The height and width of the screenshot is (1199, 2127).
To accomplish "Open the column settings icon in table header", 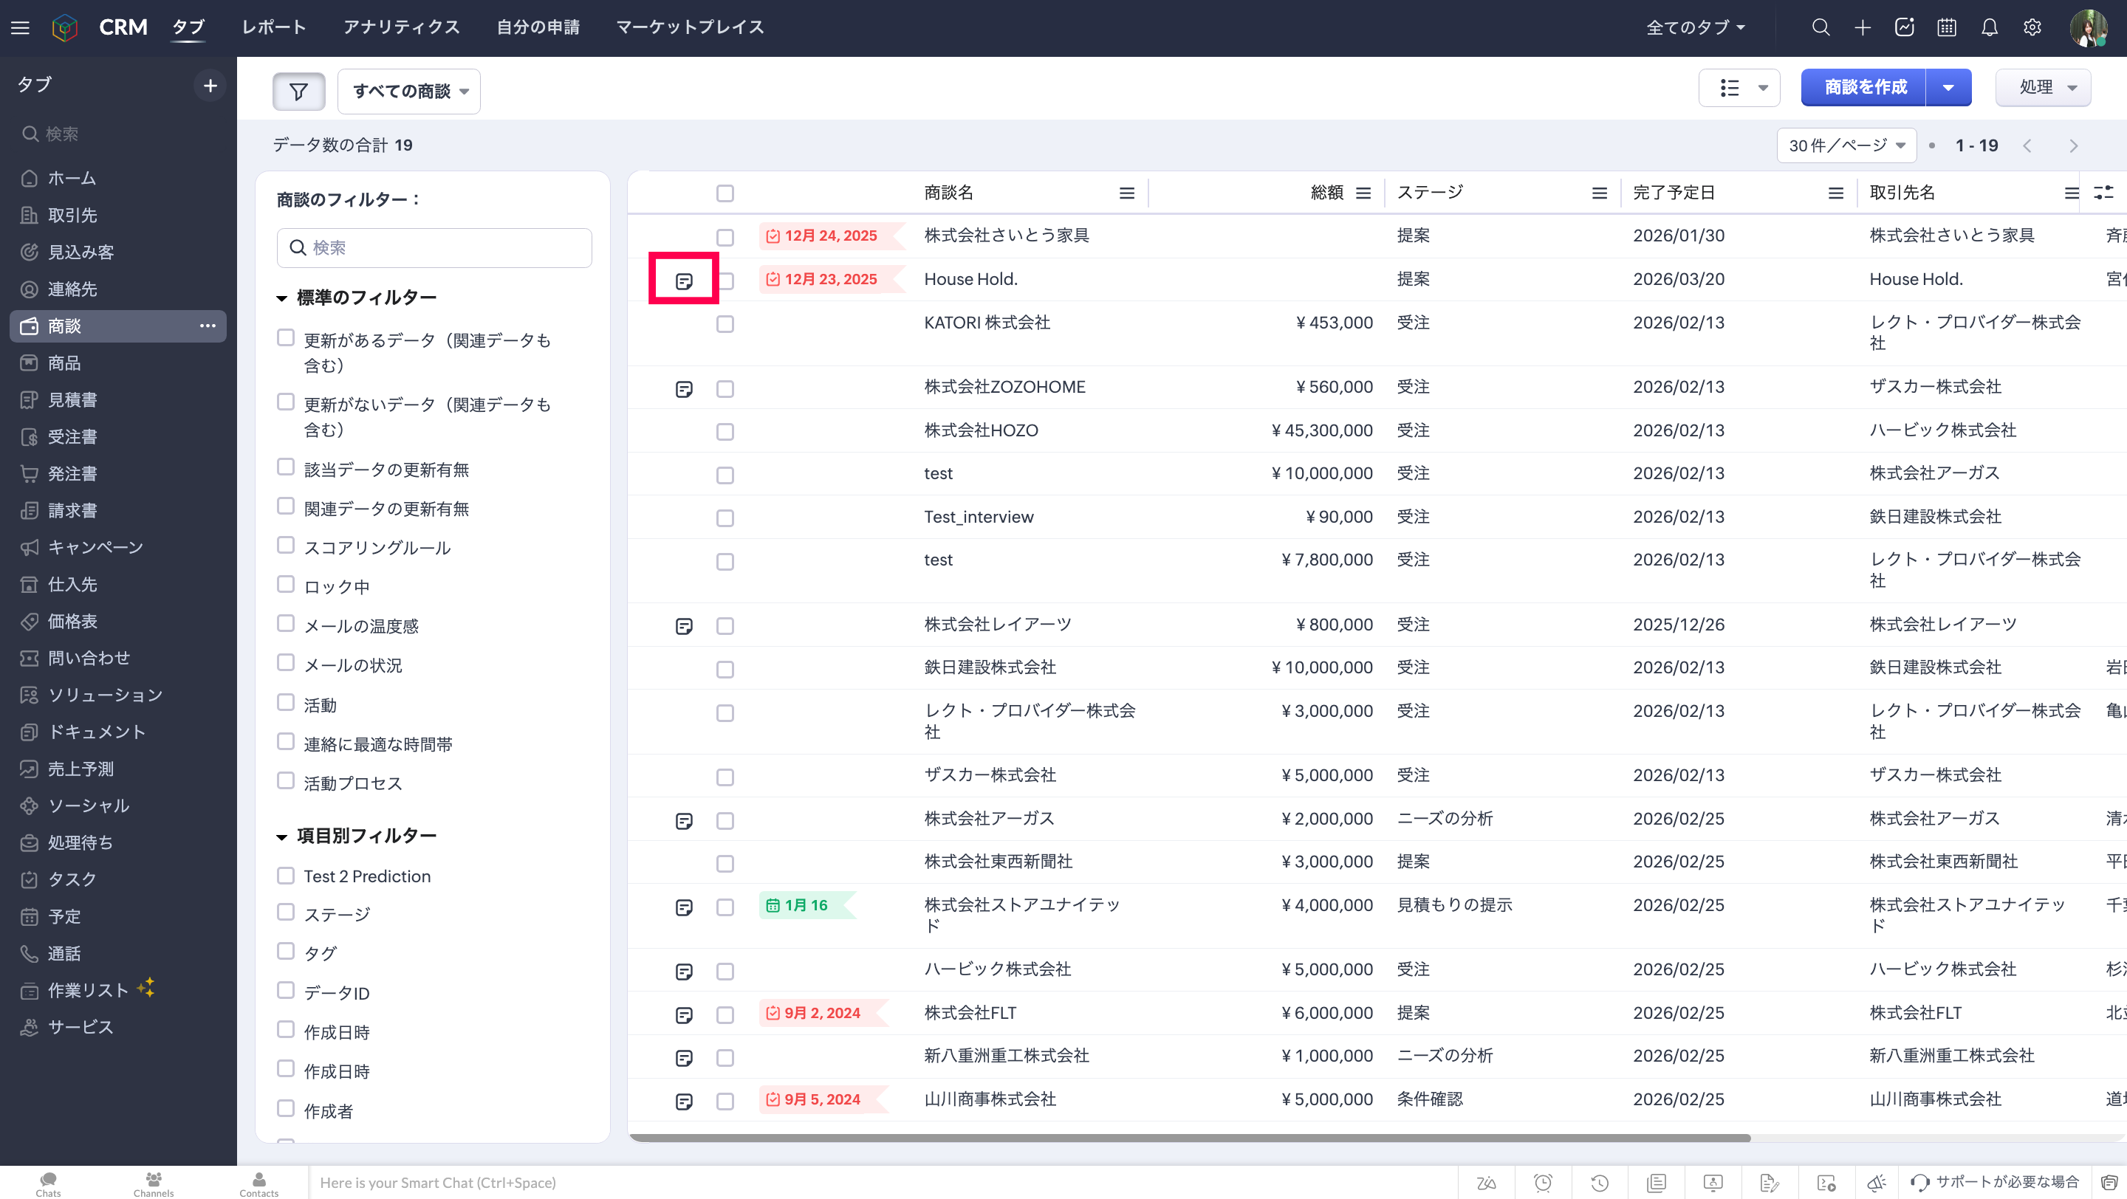I will [x=2103, y=192].
